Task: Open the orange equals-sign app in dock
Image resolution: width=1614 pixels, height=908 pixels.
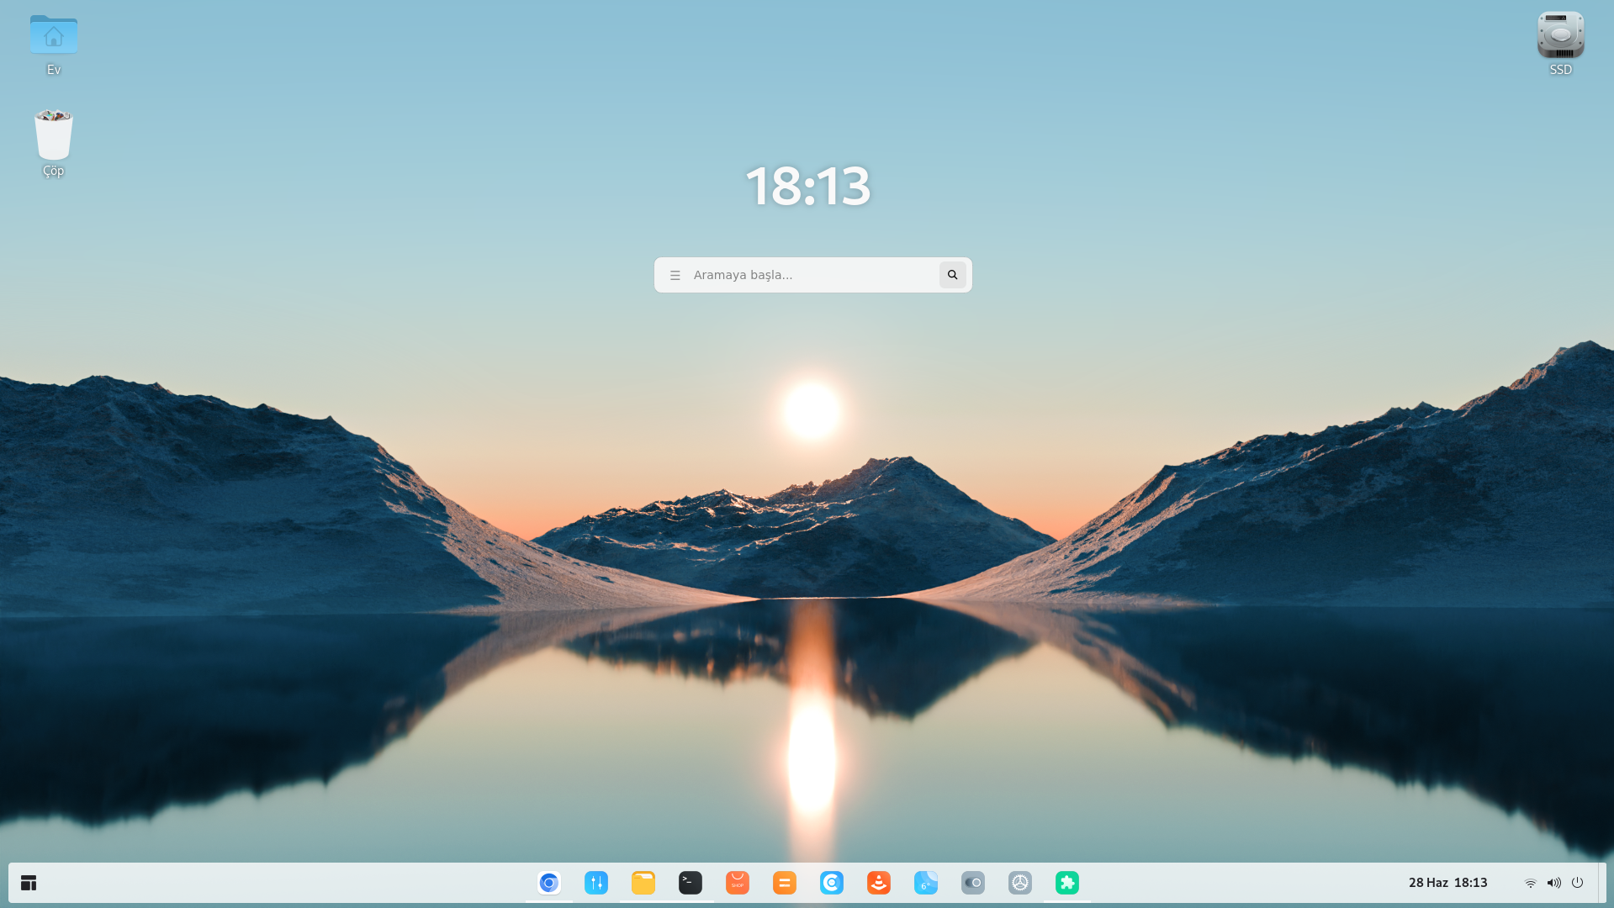Action: pos(785,883)
